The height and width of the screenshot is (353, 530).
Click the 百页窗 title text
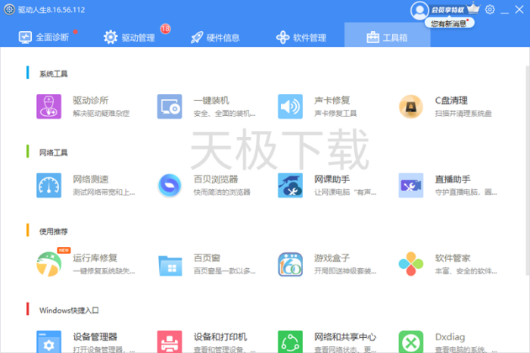[207, 258]
